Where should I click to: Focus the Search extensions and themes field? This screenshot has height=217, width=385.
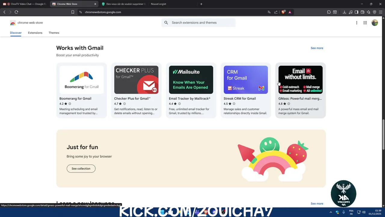click(x=199, y=23)
